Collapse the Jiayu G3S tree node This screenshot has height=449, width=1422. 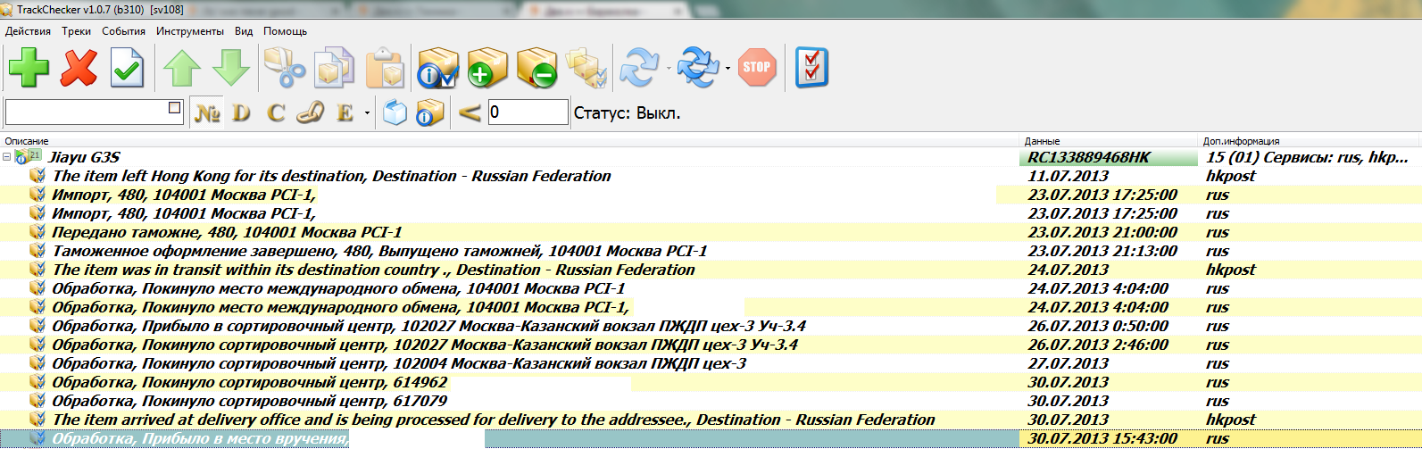(x=7, y=157)
